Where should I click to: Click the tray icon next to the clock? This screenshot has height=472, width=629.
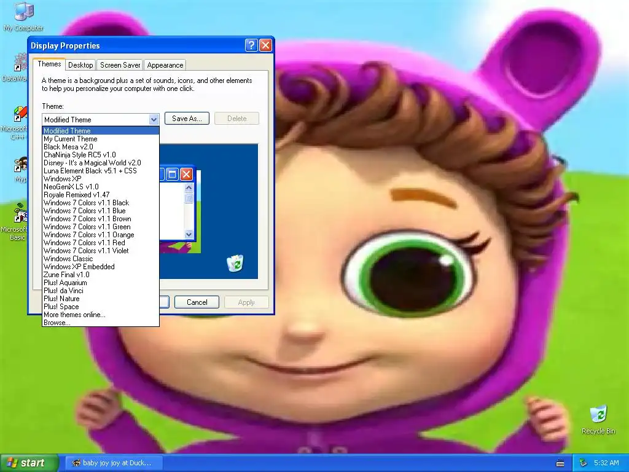point(584,463)
